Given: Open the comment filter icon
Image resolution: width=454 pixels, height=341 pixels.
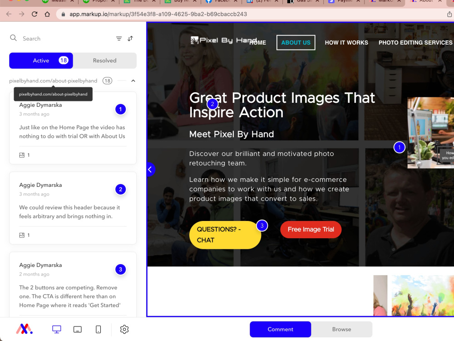Looking at the screenshot, I should click(118, 38).
